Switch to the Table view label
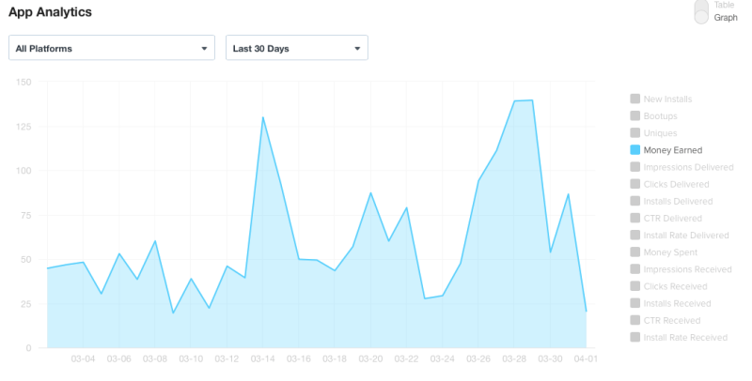The height and width of the screenshot is (381, 752). (x=725, y=5)
